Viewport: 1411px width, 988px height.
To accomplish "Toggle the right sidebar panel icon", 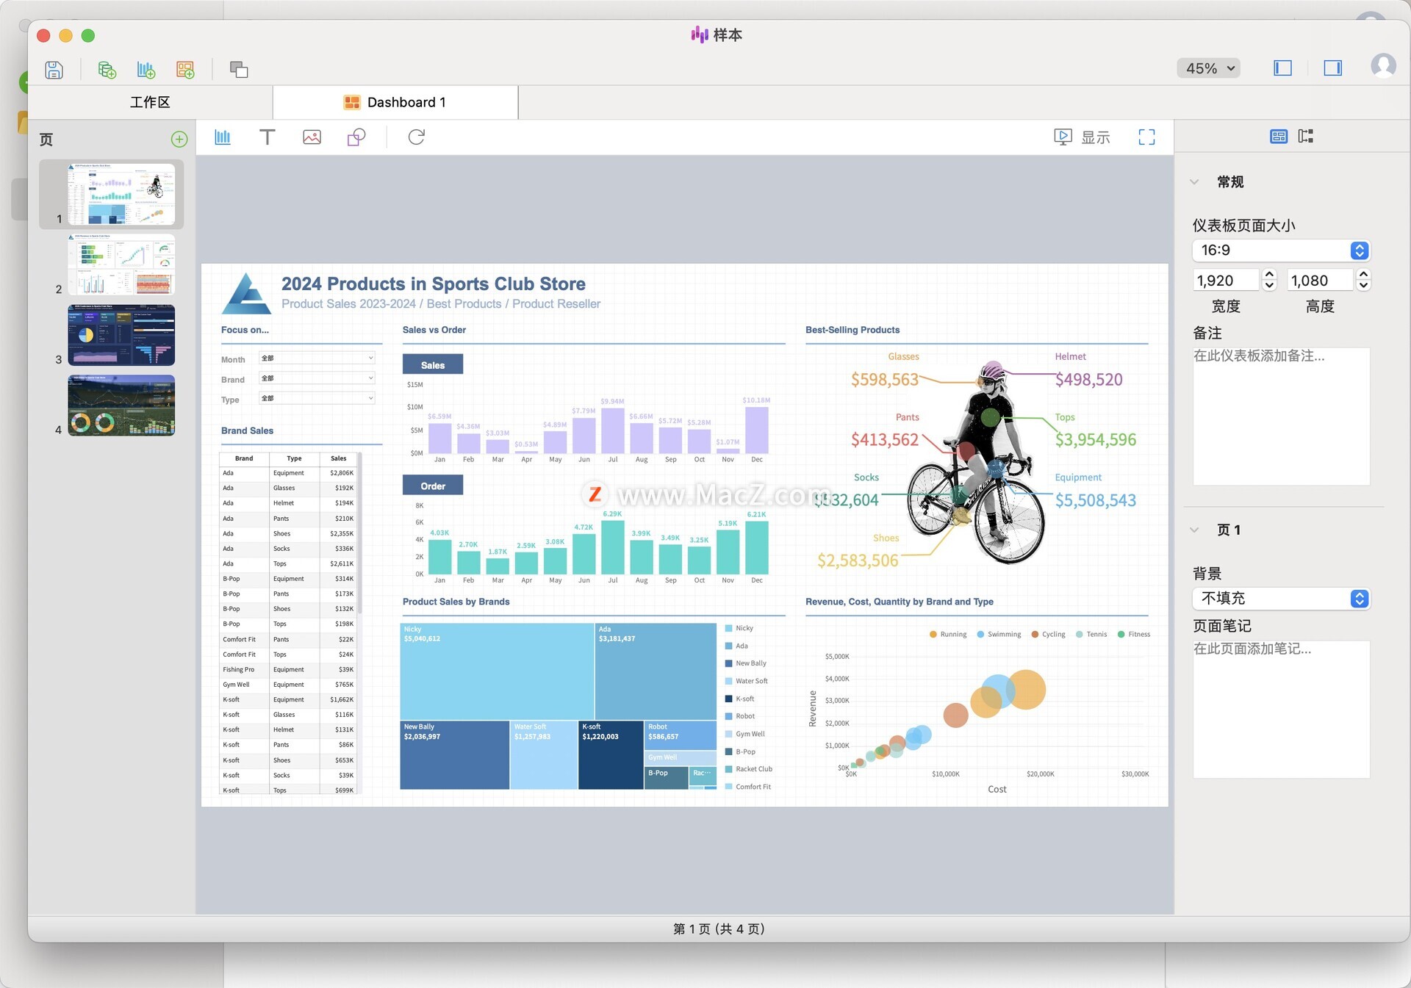I will [1332, 68].
